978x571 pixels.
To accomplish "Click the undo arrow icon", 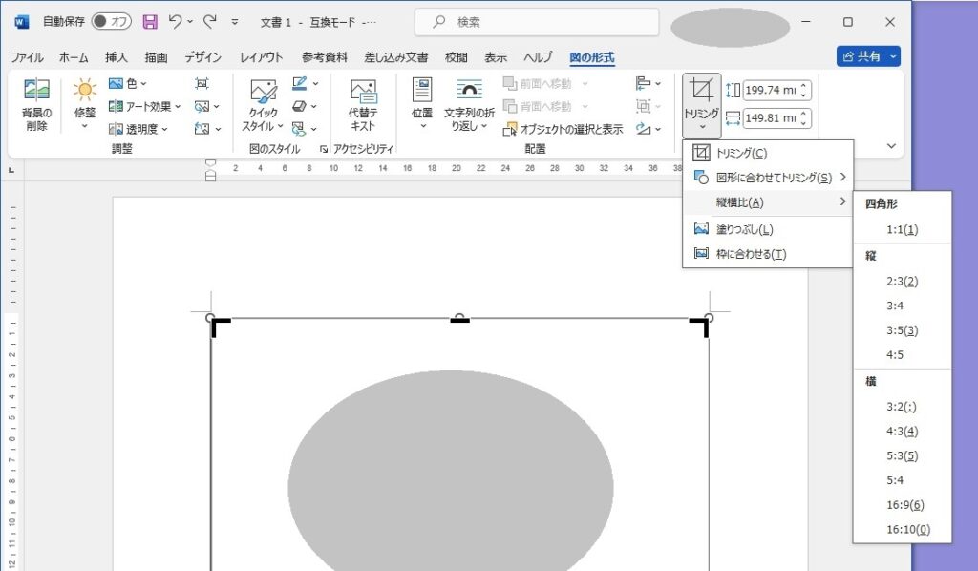I will (x=175, y=21).
